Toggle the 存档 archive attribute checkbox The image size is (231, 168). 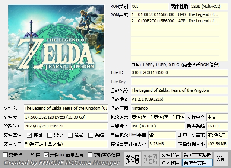[29, 135]
